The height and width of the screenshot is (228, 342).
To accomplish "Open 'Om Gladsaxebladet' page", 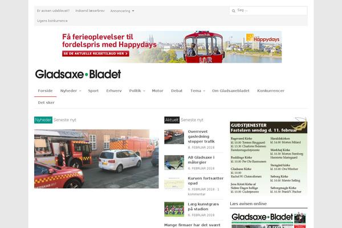I will (230, 91).
